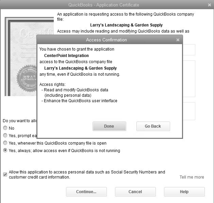Click the Continue... button

click(x=86, y=192)
